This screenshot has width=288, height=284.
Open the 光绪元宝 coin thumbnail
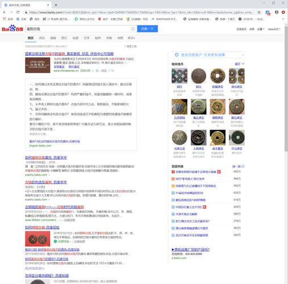point(180,137)
